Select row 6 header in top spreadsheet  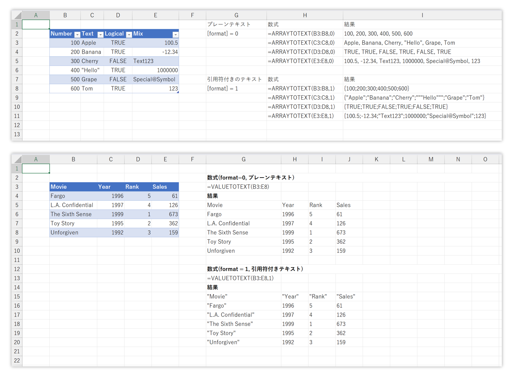[17, 70]
